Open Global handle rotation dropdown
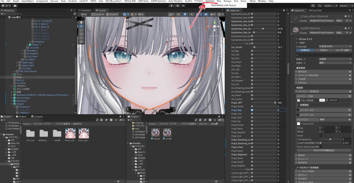Image resolution: width=354 pixels, height=183 pixels. click(x=112, y=14)
